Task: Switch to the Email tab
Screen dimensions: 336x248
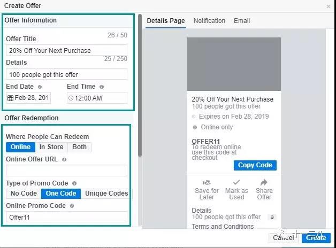Action: click(x=242, y=21)
